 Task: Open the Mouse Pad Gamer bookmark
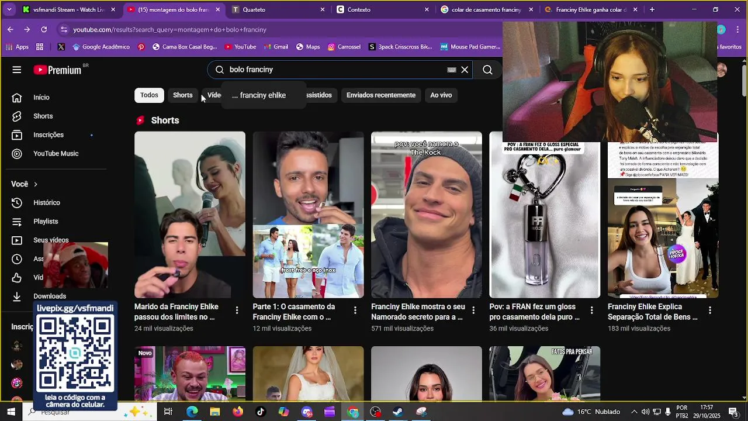[x=470, y=47]
